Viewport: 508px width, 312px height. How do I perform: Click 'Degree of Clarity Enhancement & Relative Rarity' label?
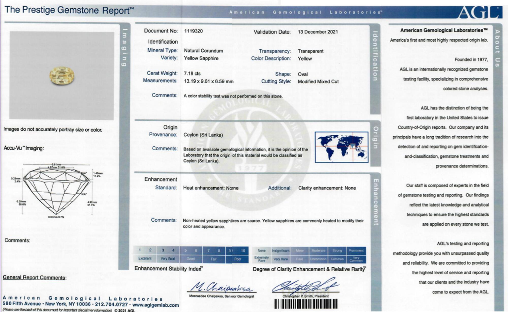click(x=309, y=269)
